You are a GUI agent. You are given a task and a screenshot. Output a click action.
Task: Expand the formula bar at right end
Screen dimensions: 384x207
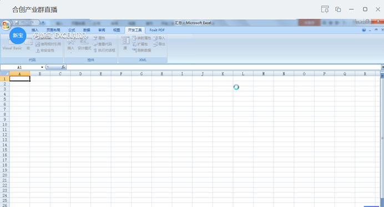coord(382,67)
